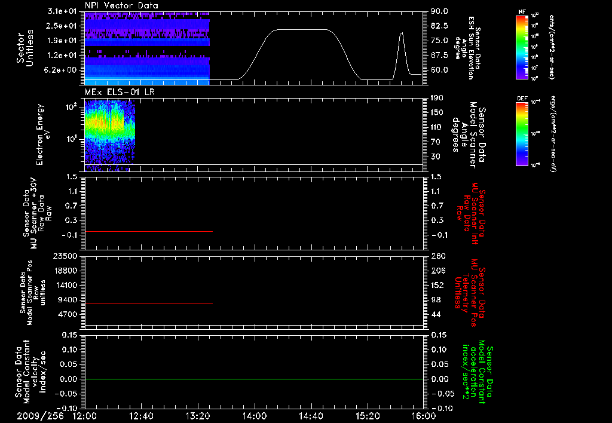612x423 pixels.
Task: Click the 12:40 time tick label
Action: [x=141, y=416]
